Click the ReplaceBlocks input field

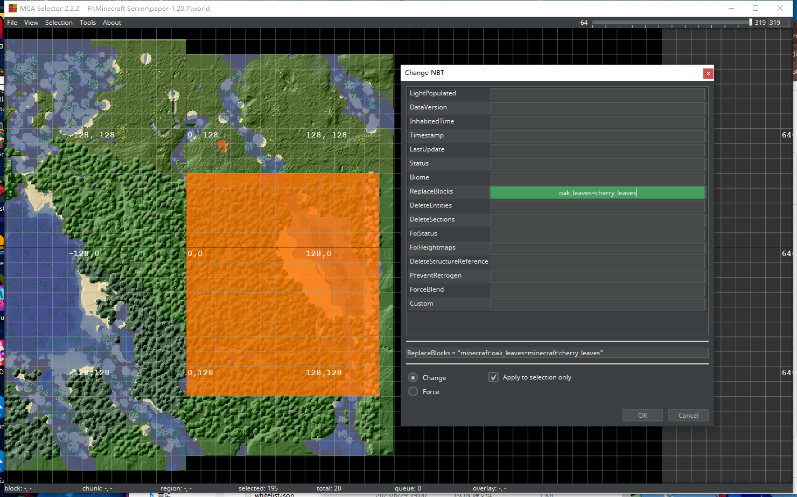coord(597,192)
